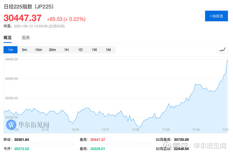Viewport: 233px width, 153px height.
Task: Choose the 1M monthly interval
Action: coord(108,50)
